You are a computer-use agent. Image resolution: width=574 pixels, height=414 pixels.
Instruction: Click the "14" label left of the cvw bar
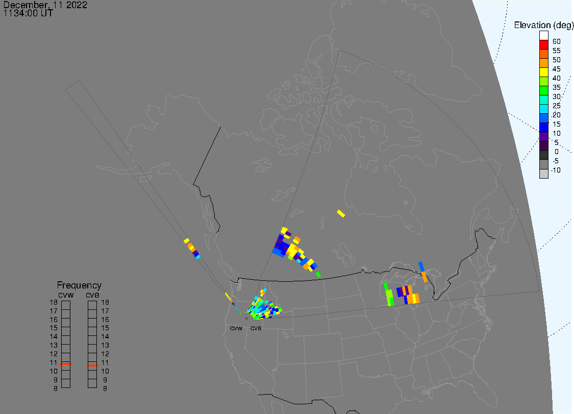[x=54, y=336]
